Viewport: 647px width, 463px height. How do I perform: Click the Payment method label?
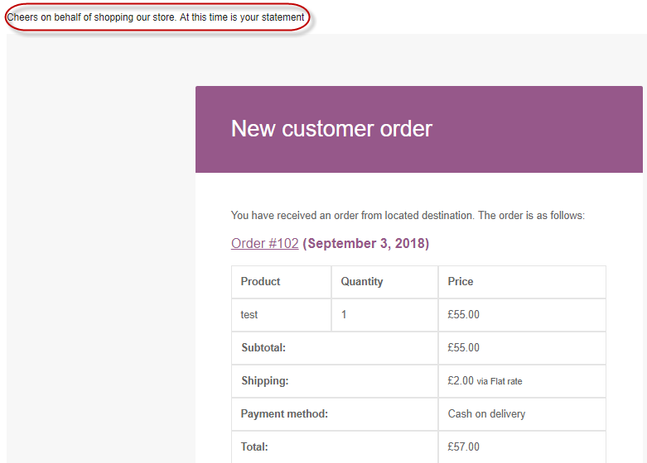[x=284, y=413]
